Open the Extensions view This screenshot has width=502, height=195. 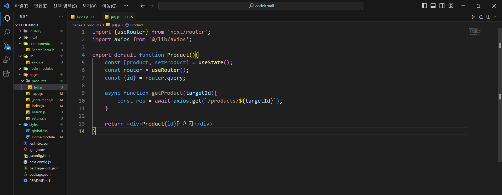point(7,73)
